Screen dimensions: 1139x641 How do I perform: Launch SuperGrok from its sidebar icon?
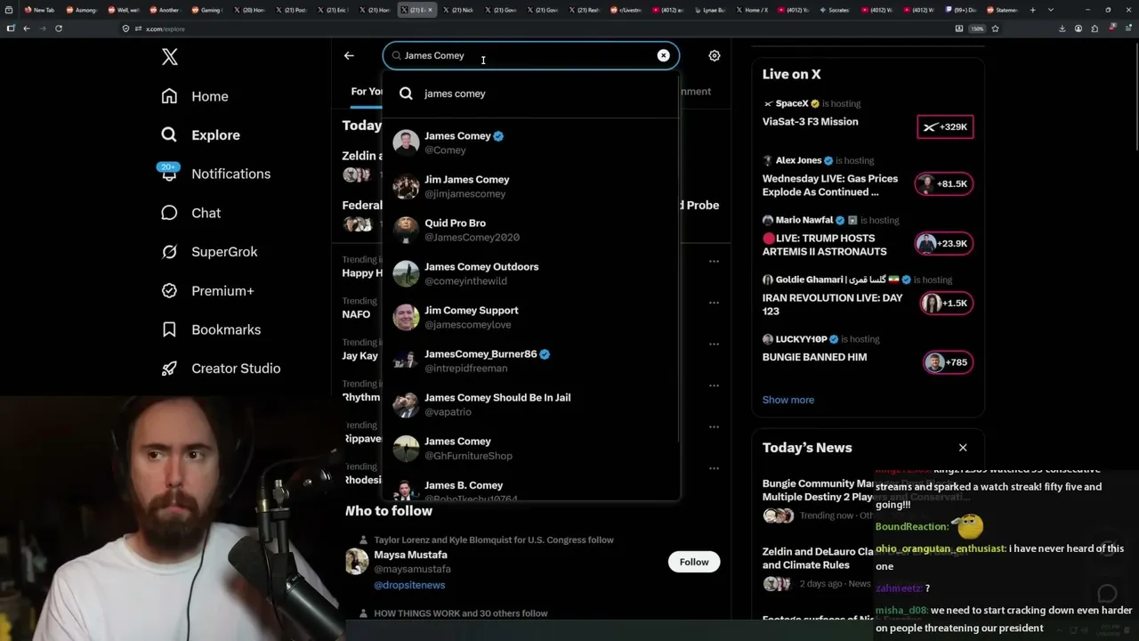[x=169, y=252]
